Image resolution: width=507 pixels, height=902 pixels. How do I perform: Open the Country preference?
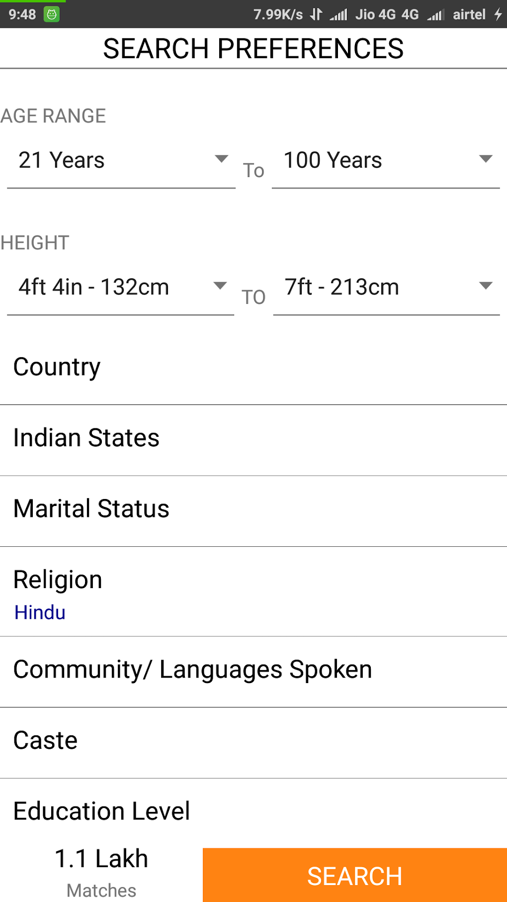coord(253,368)
